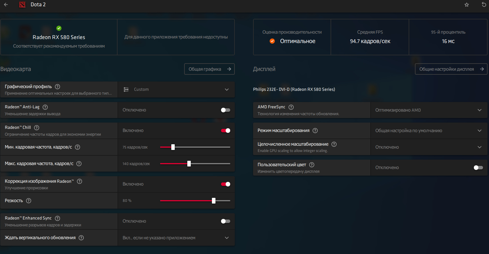The height and width of the screenshot is (254, 489).
Task: Open help for Мин. кадровая частота
Action: [77, 147]
